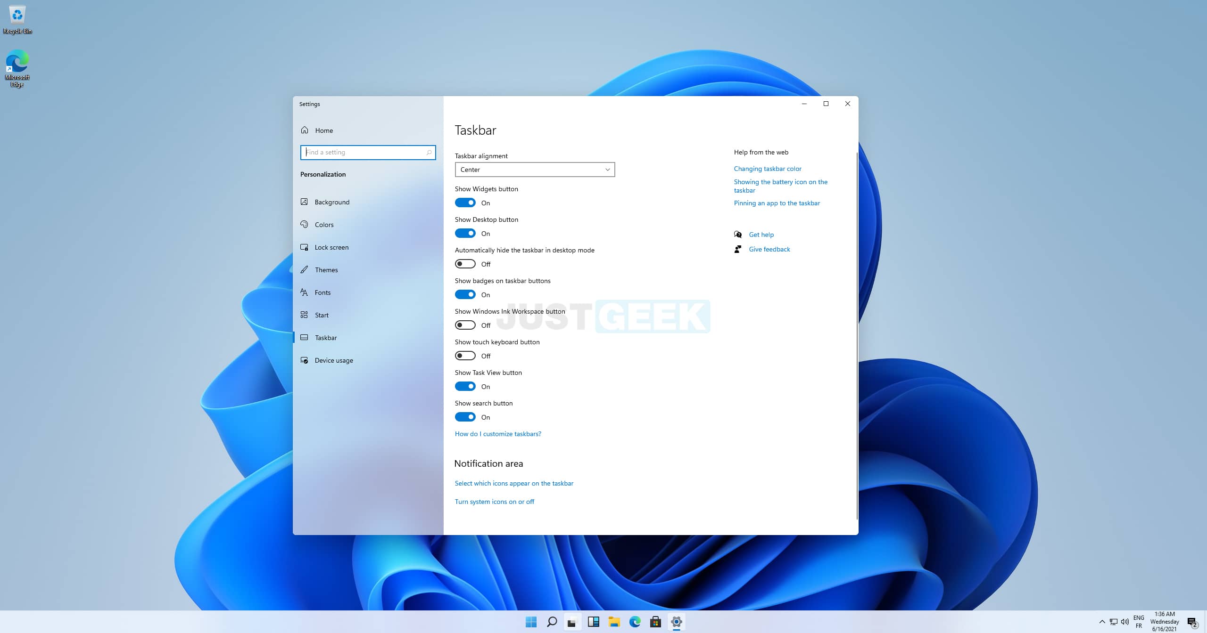Click the Start grid icon in sidebar
This screenshot has width=1207, height=633.
[x=305, y=315]
